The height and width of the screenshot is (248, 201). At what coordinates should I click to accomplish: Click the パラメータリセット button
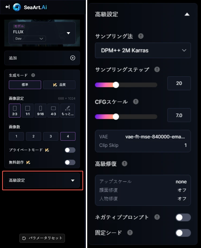click(42, 238)
